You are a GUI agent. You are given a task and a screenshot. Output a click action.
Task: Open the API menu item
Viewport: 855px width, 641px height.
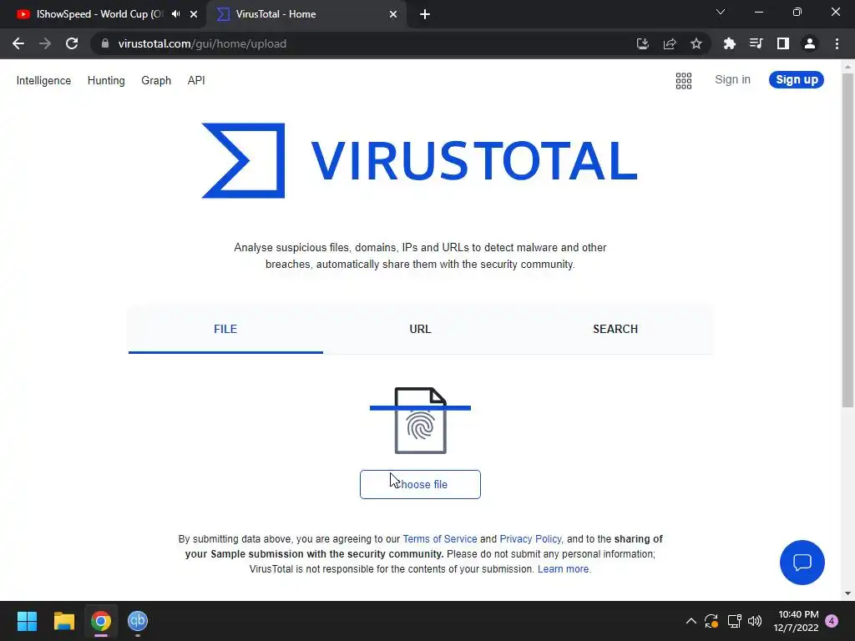[x=196, y=81]
